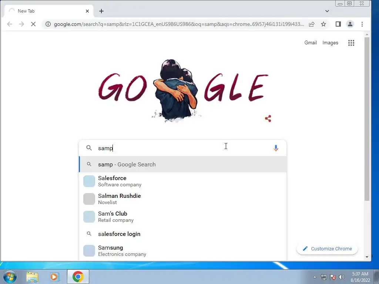Stop loading the page
This screenshot has width=379, height=284.
33,24
